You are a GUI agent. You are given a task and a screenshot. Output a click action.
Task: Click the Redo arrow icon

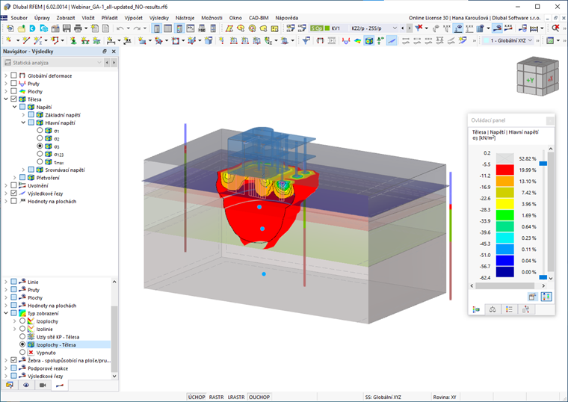click(137, 28)
